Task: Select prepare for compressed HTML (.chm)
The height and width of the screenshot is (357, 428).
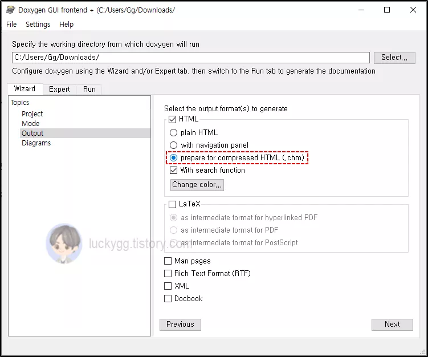Action: pos(173,157)
